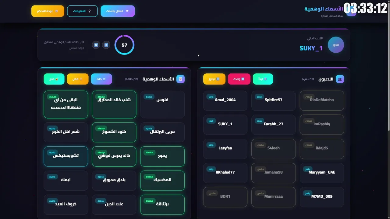Image resolution: width=390 pixels, height=219 pixels.
Task: Choose player S4leeh
Action: (274, 149)
